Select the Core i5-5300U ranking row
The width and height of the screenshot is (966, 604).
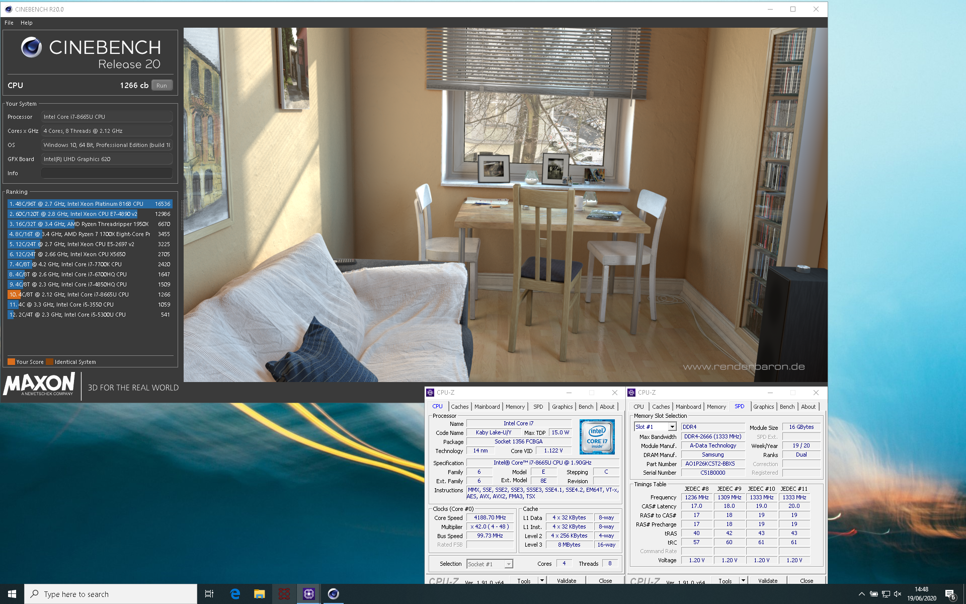pos(90,315)
